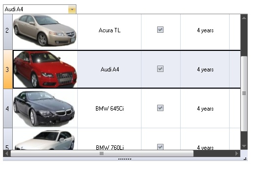Select row header number 4
Image resolution: width=258 pixels, height=185 pixels.
coord(8,108)
